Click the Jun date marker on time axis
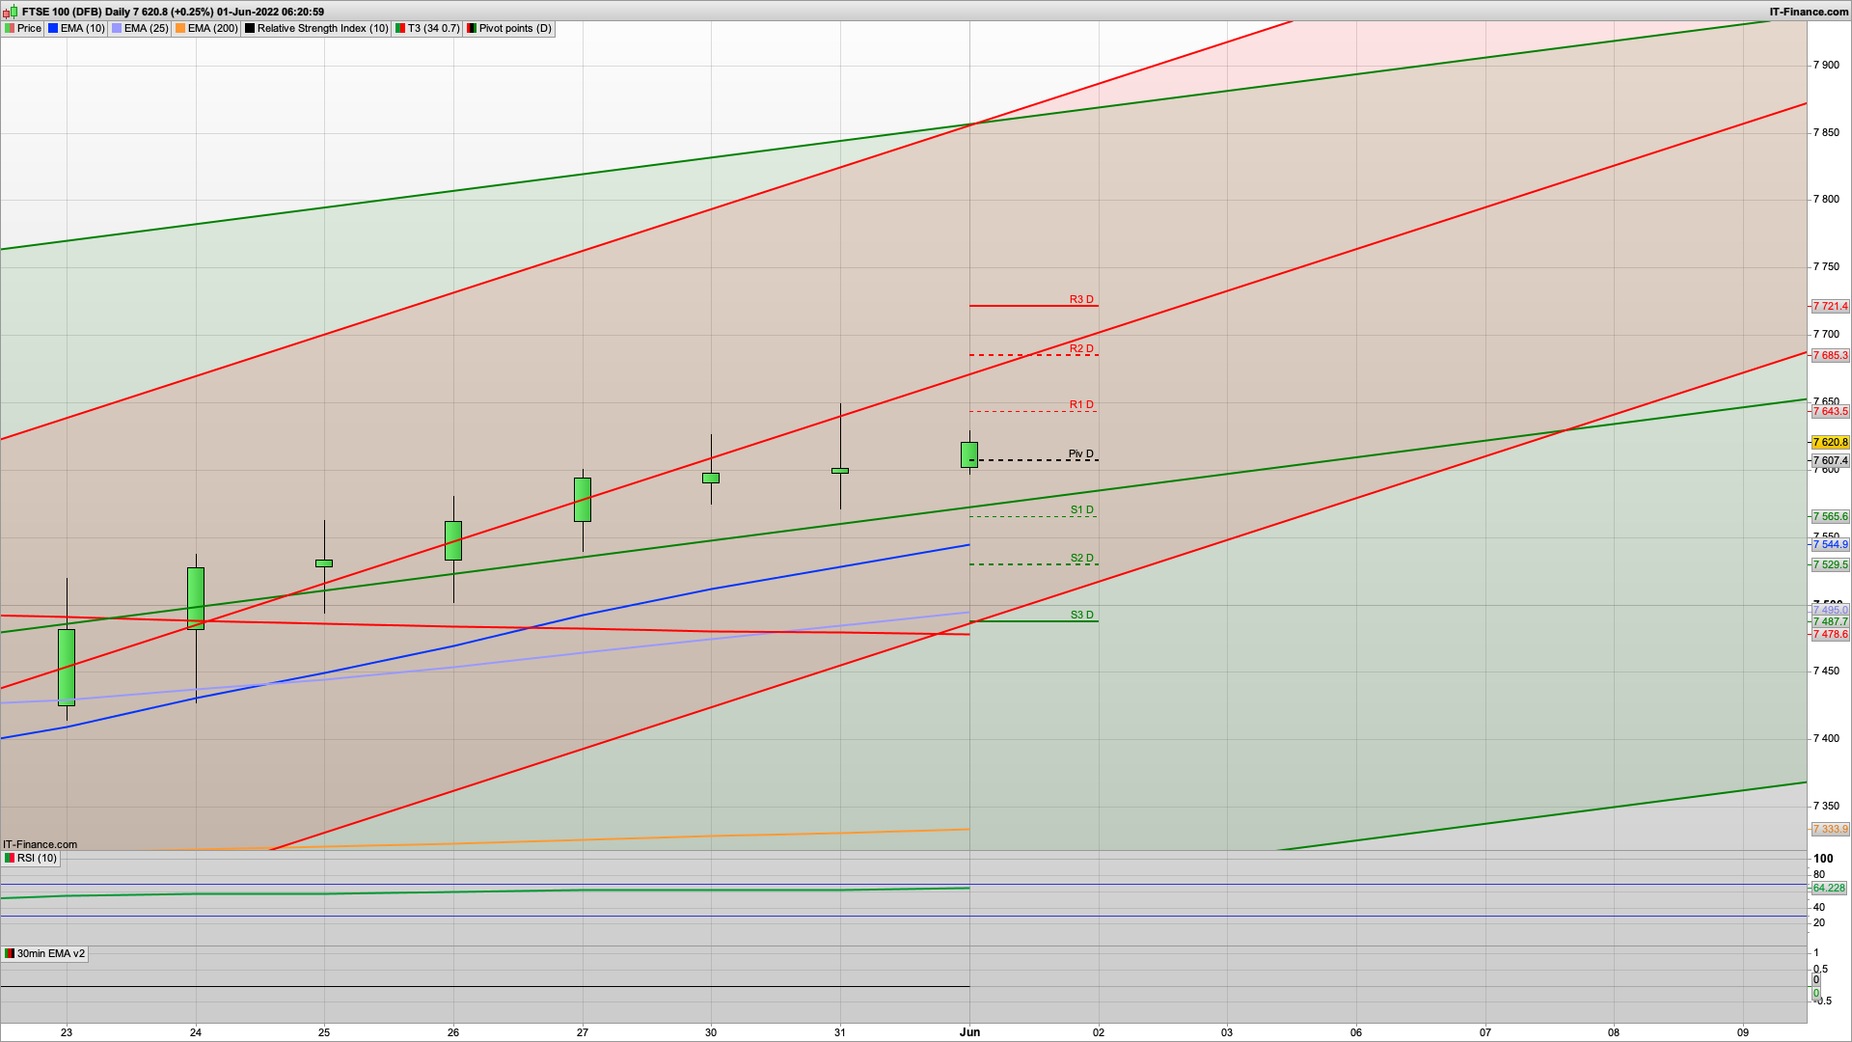Viewport: 1852px width, 1042px height. [x=969, y=1031]
